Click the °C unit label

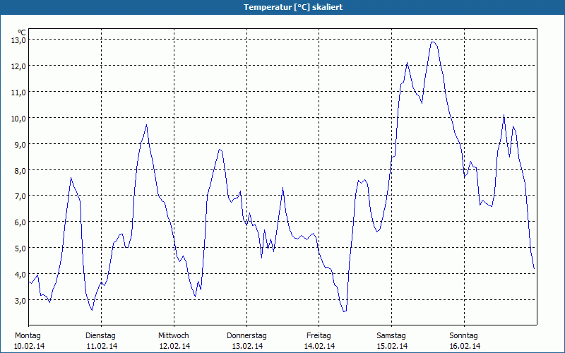pyautogui.click(x=22, y=32)
